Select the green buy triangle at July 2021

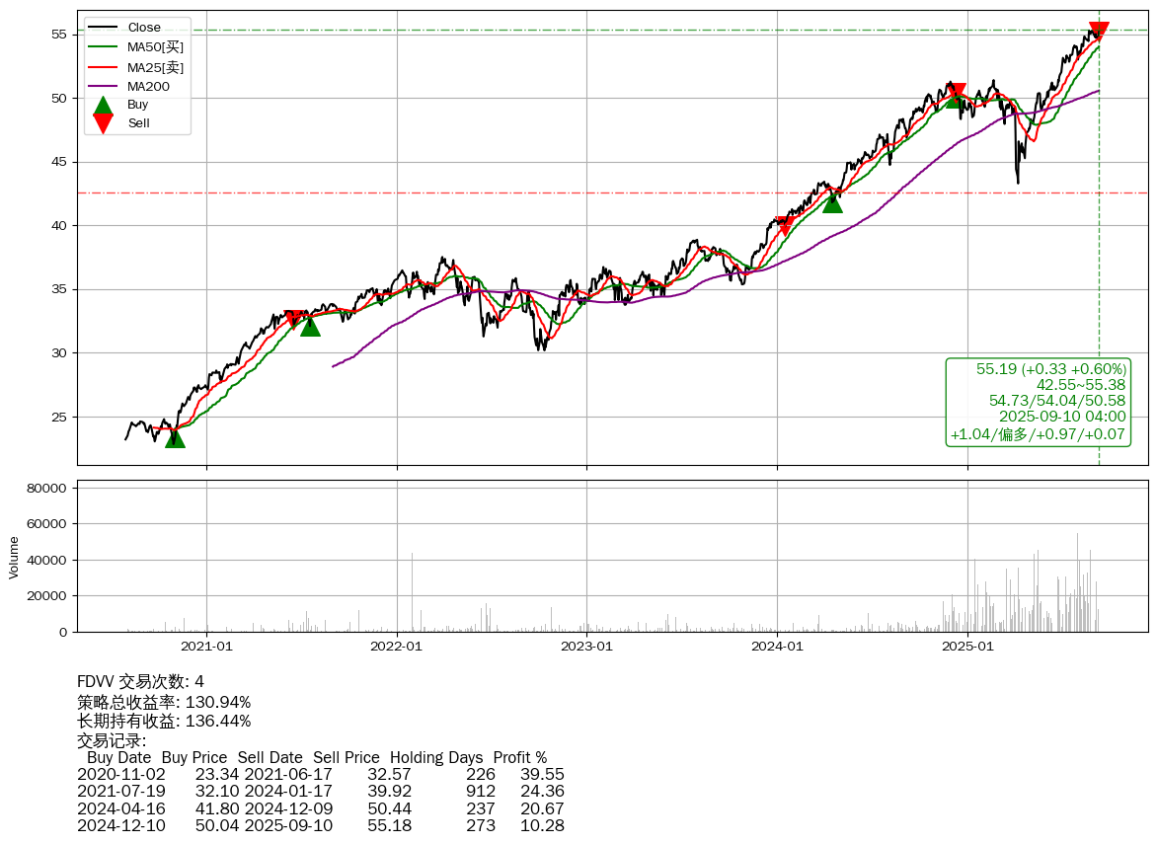(x=310, y=326)
